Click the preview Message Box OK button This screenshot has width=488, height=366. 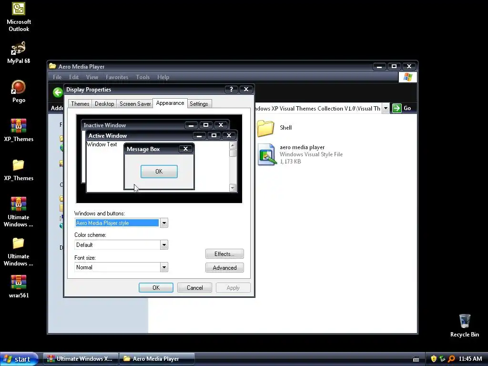(159, 172)
